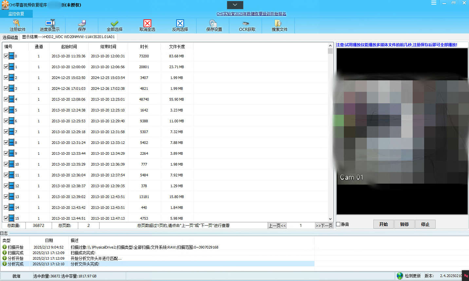Go to previous page with 上一页<<
469x281 pixels.
point(277,226)
